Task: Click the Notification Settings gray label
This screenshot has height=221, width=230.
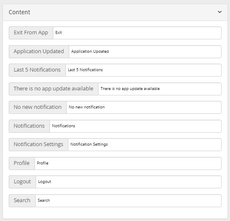Action: click(39, 144)
